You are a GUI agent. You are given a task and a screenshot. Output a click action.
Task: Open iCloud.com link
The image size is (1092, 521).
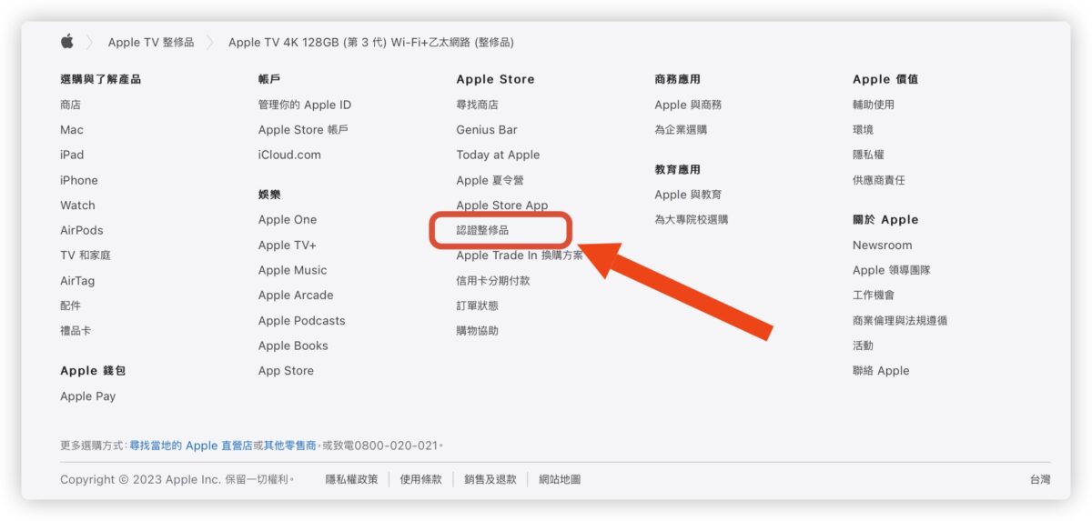(289, 155)
